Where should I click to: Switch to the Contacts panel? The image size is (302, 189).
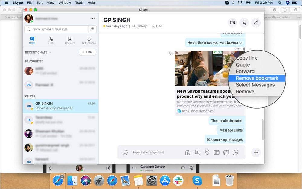click(70, 40)
